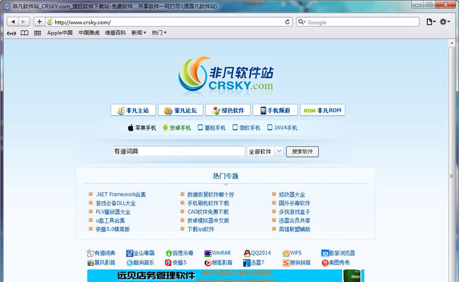
Task: Open the 维基百科 bookmark
Action: click(115, 33)
